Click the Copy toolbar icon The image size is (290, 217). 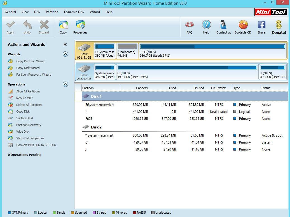point(63,25)
